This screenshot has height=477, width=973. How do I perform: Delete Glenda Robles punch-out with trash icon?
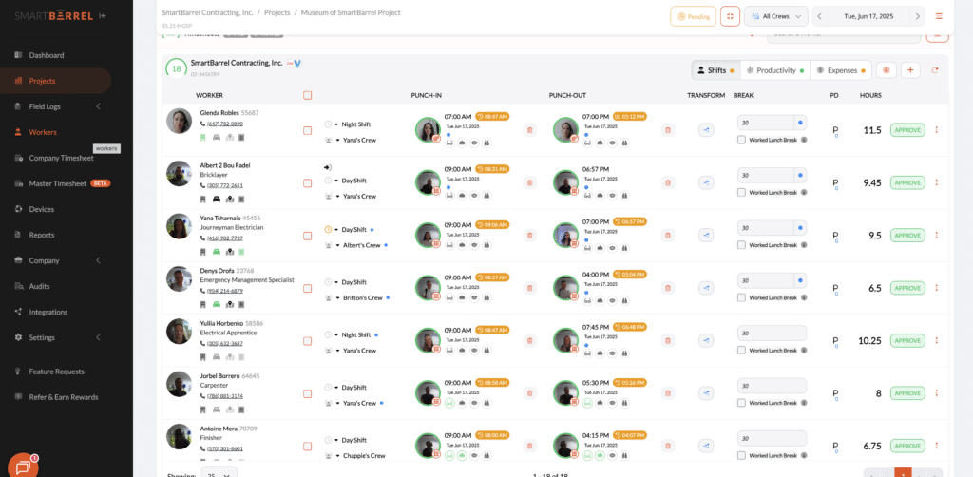[668, 130]
